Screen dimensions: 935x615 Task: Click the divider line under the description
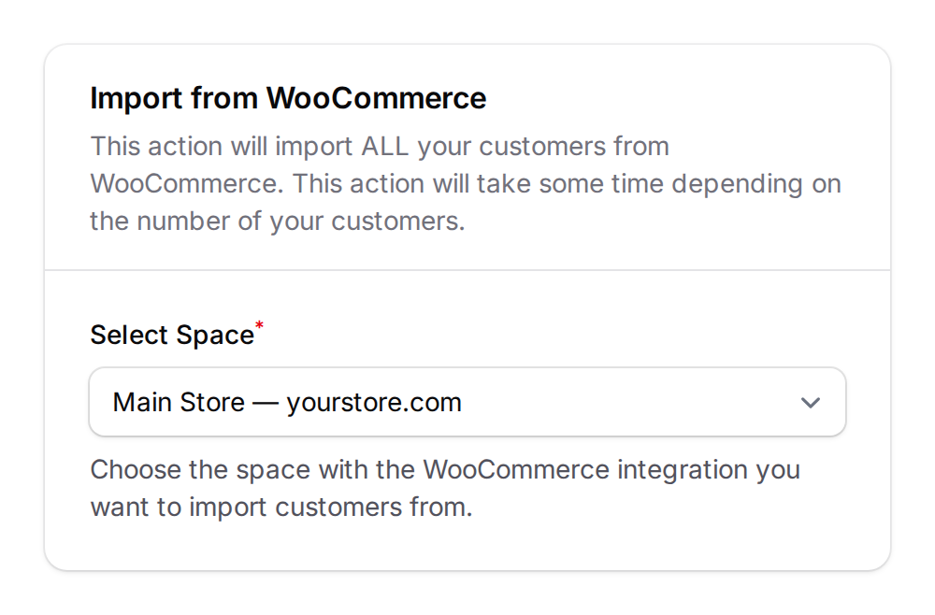pos(467,267)
